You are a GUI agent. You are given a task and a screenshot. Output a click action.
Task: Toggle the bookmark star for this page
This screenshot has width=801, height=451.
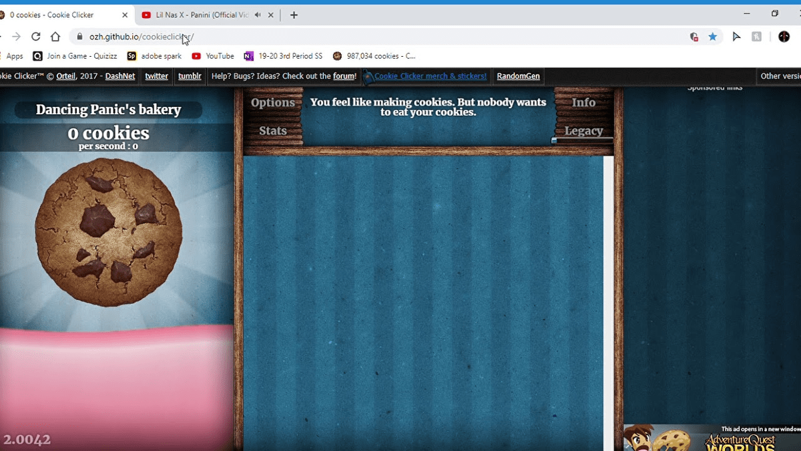(x=712, y=37)
